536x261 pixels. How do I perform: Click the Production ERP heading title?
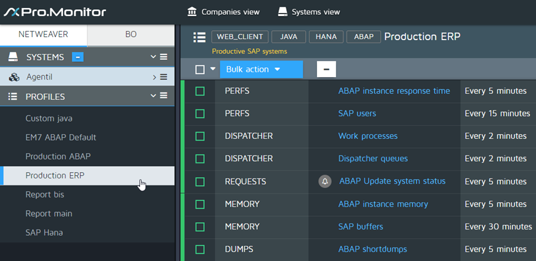[x=422, y=36]
